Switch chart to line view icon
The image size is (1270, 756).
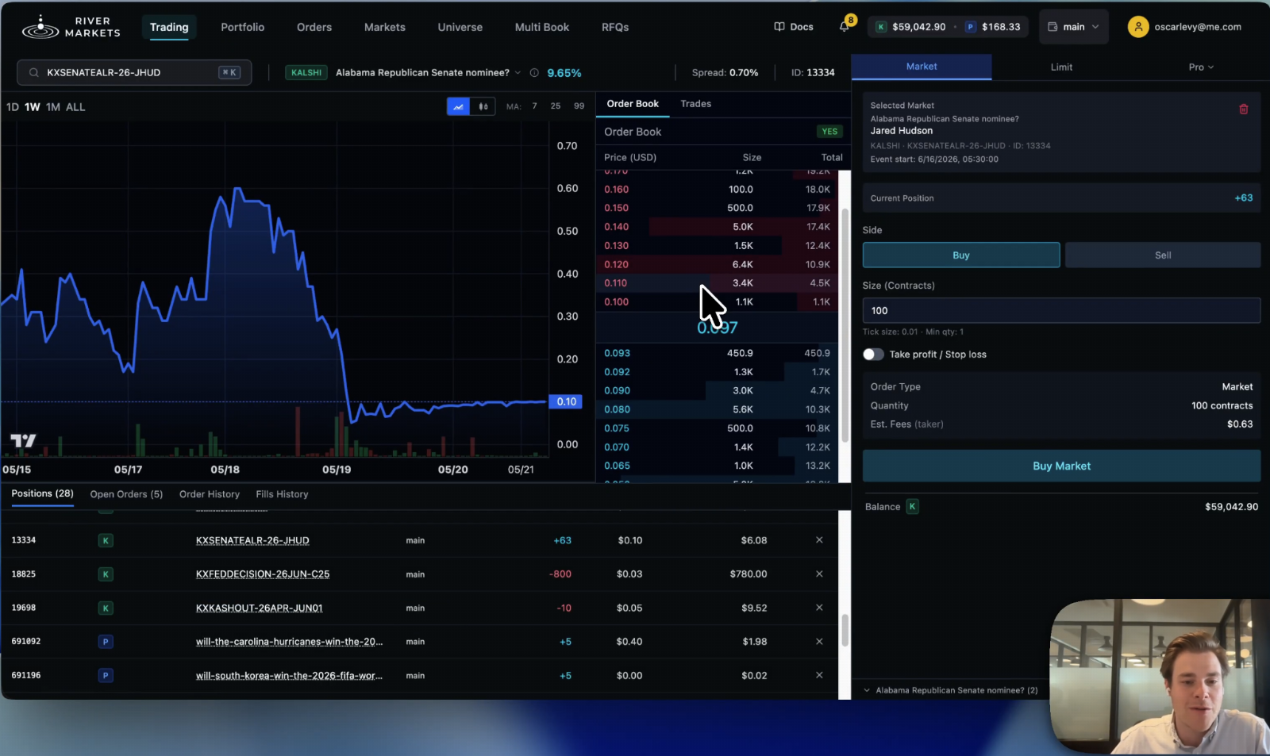[x=459, y=106]
